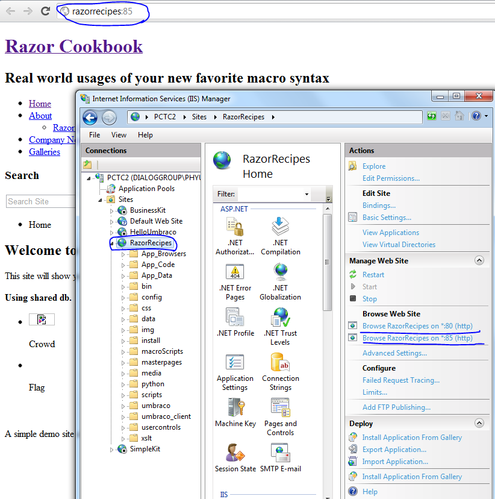Open the File menu in IIS Manager
495x499 pixels.
point(95,135)
